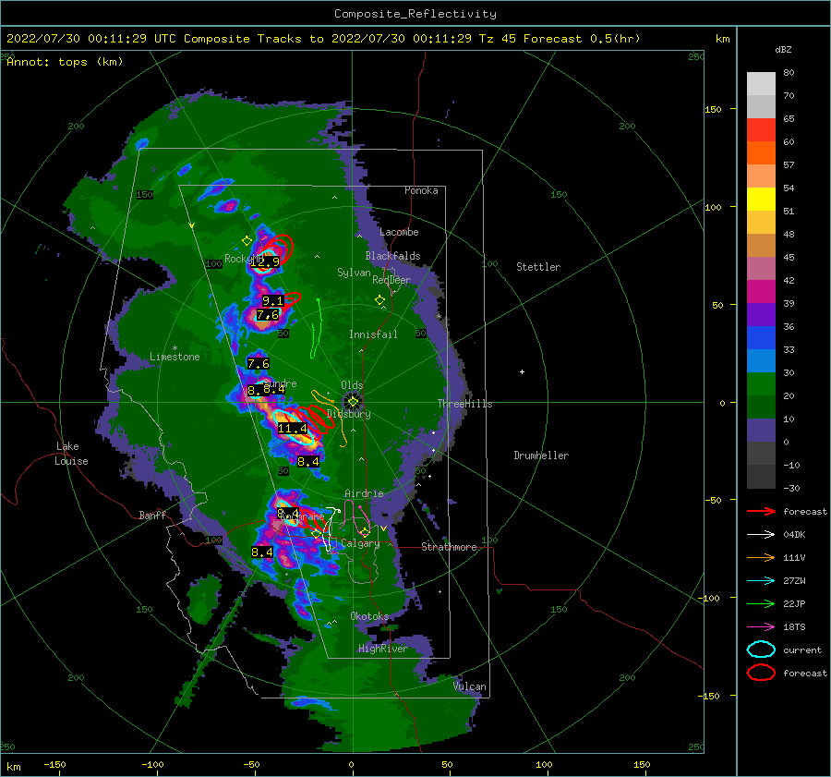Click the dBZ legend heading
Screen dimensions: 831x777
click(x=783, y=50)
